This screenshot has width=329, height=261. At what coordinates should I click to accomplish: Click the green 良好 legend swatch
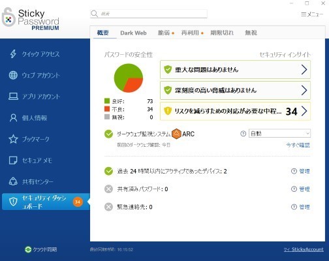point(107,101)
